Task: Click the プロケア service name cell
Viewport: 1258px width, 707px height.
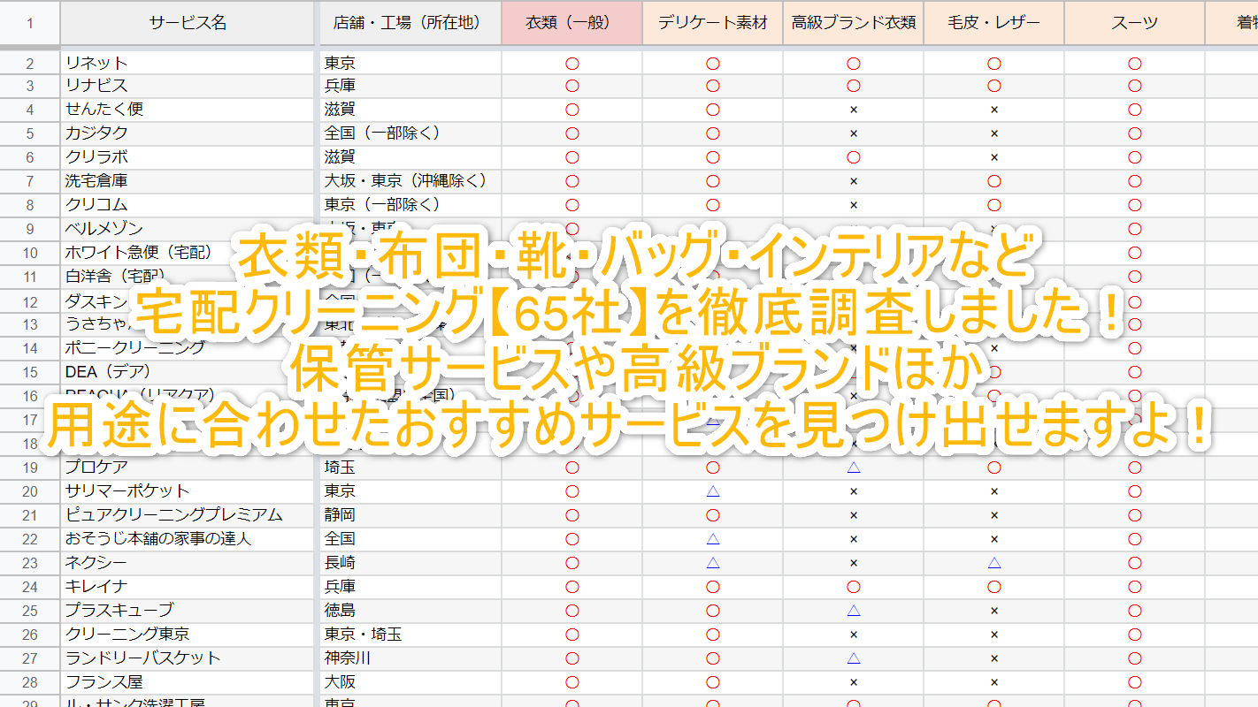Action: click(188, 468)
